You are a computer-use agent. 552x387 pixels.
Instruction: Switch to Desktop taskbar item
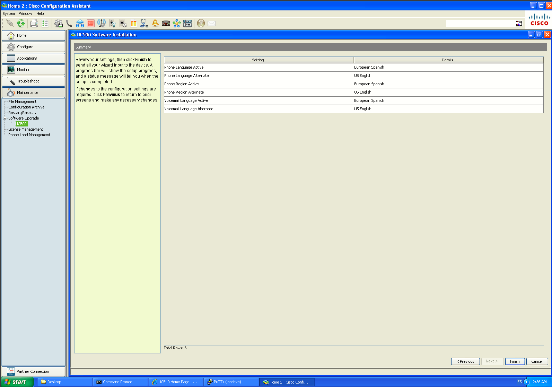tap(65, 382)
